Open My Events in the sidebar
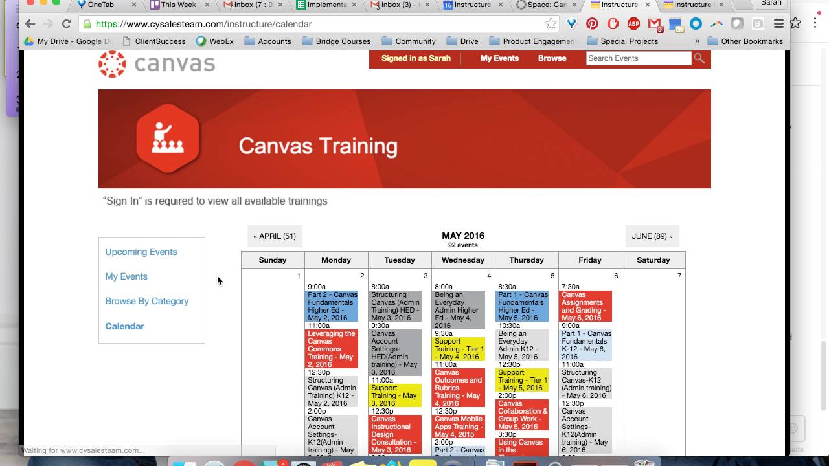Viewport: 829px width, 466px height. [126, 276]
